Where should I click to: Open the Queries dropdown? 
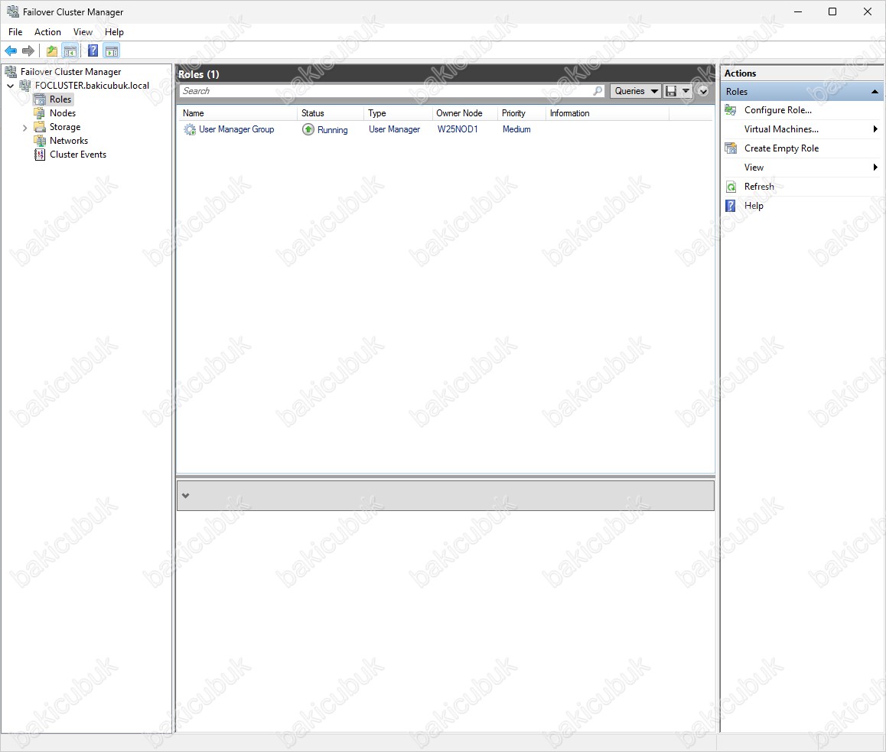tap(636, 91)
